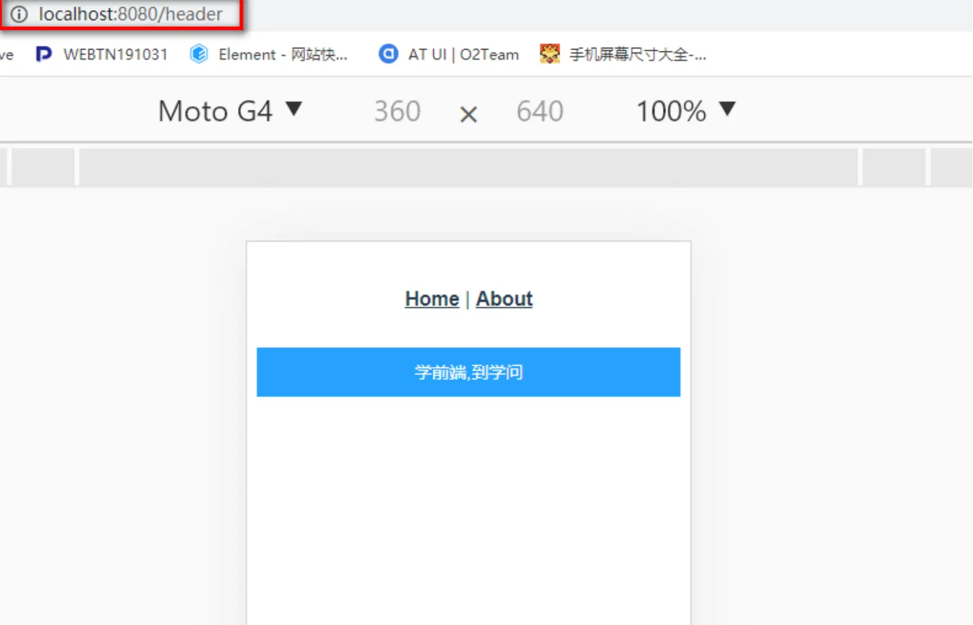Click the right narrow breakpoint bar segment

point(894,167)
